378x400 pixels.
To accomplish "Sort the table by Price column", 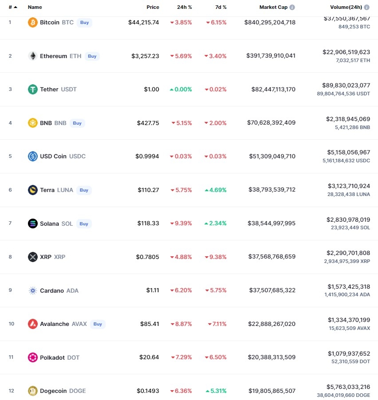I will coord(153,8).
